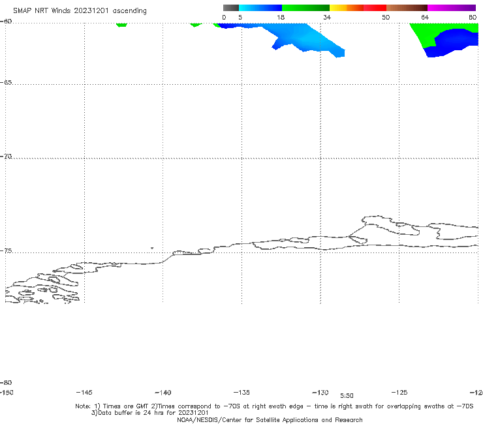Click the color bar label '5'
This screenshot has height=424, width=483.
click(x=240, y=18)
